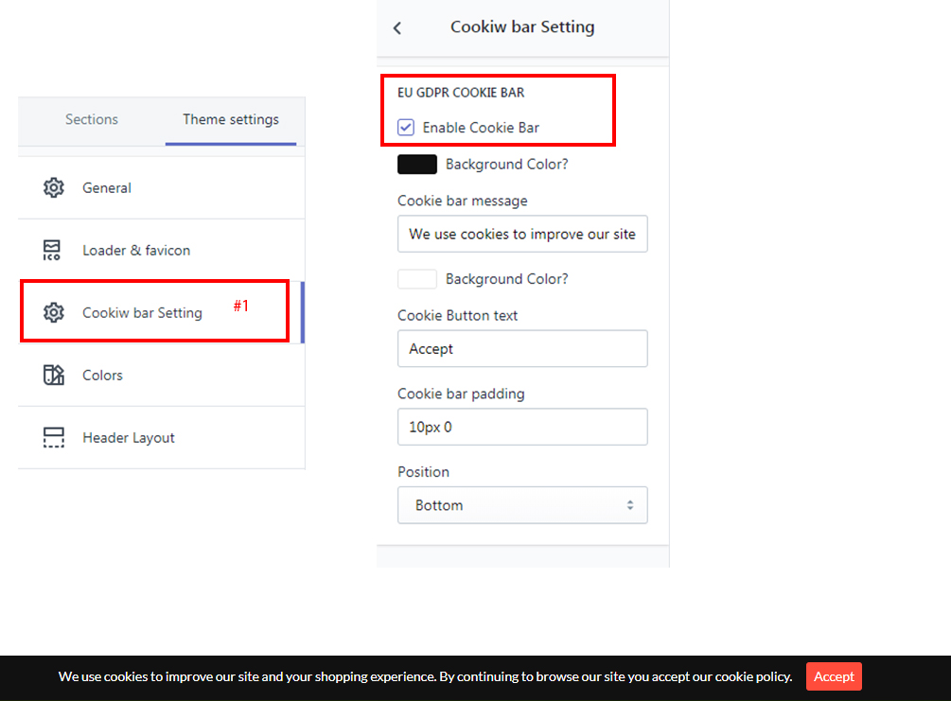Click the back arrow in settings header
951x701 pixels.
[397, 28]
